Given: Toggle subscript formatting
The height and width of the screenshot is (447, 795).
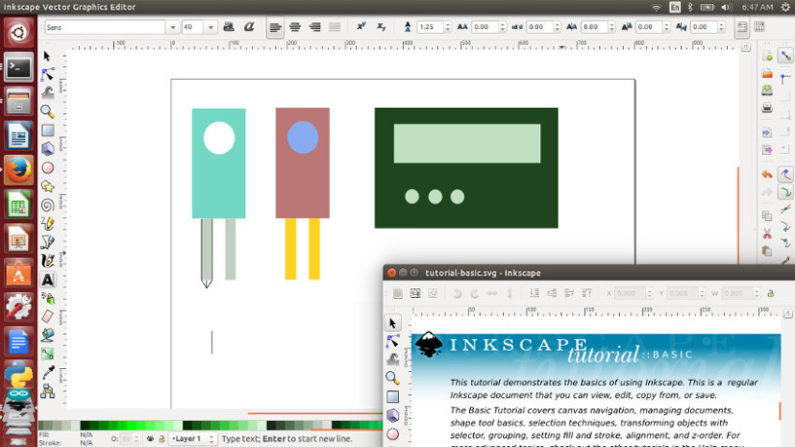Looking at the screenshot, I should point(381,27).
